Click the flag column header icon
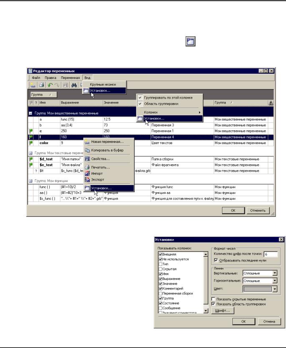 click(31, 102)
